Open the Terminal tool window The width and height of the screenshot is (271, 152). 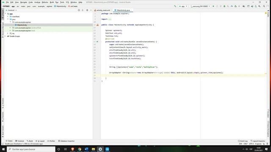click(x=20, y=141)
